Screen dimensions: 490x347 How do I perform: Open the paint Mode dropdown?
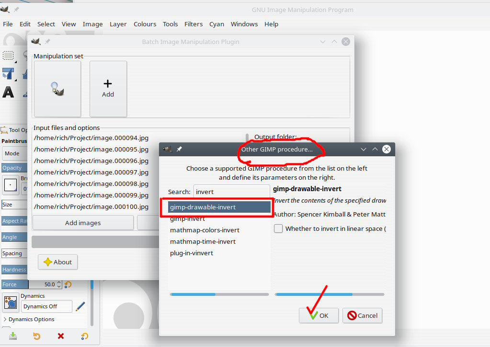(14, 153)
